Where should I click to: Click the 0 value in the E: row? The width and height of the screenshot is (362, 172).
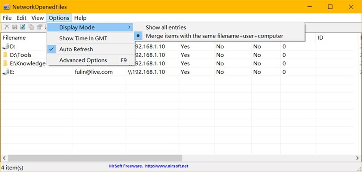tap(284, 72)
